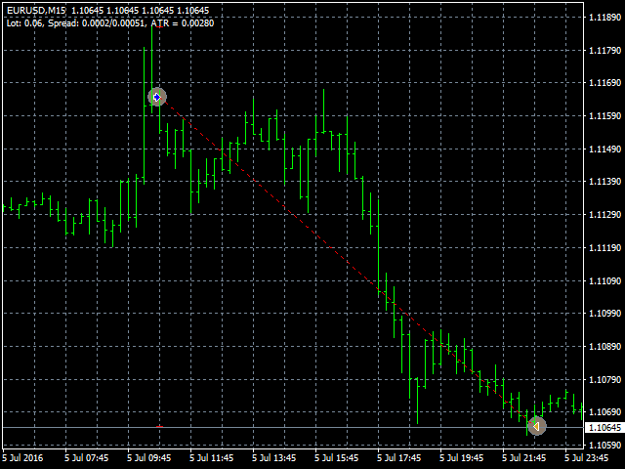Viewport: 625px width, 469px height.
Task: Click the 1.11890 price axis label
Action: 604,18
